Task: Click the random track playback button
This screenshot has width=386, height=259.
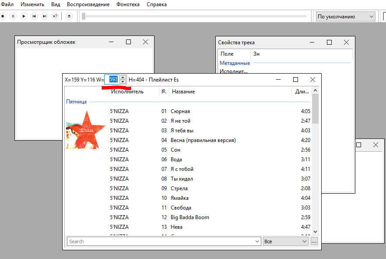Action: 55,16
